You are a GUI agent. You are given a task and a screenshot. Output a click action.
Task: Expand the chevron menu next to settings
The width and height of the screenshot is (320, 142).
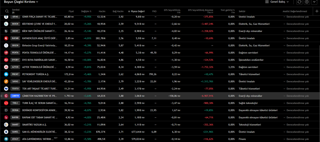click(314, 2)
